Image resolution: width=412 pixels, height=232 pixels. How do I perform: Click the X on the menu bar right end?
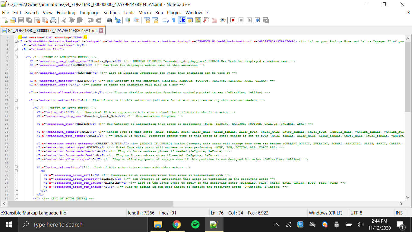coord(409,12)
